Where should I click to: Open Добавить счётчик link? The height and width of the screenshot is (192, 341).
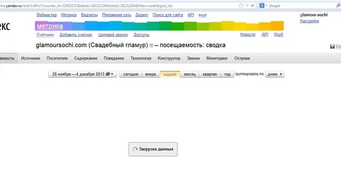76,35
